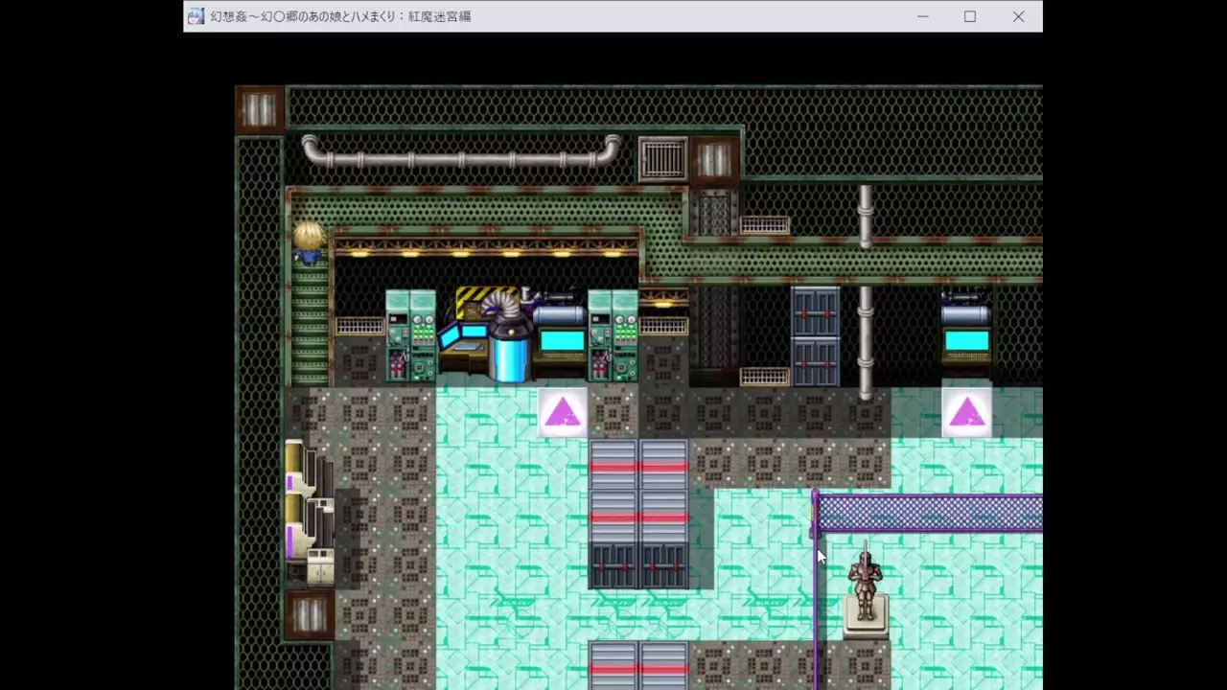The width and height of the screenshot is (1227, 690).
Task: Click the blonde-haired character on the stairs
Action: click(309, 241)
